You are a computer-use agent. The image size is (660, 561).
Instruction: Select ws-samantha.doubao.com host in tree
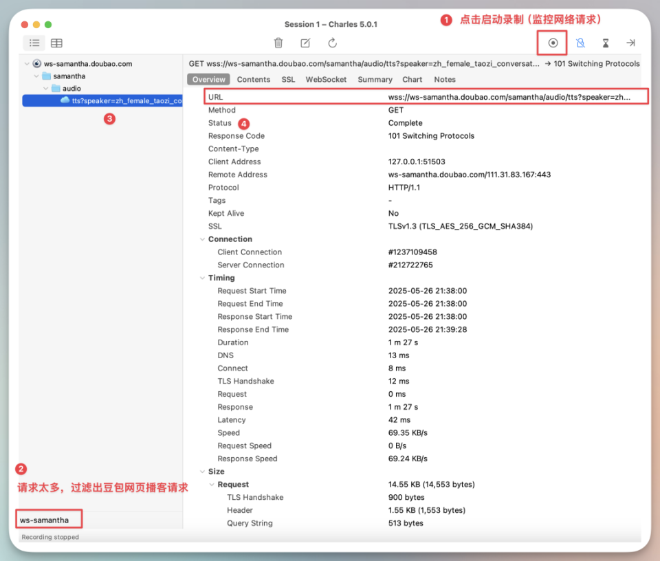[88, 64]
